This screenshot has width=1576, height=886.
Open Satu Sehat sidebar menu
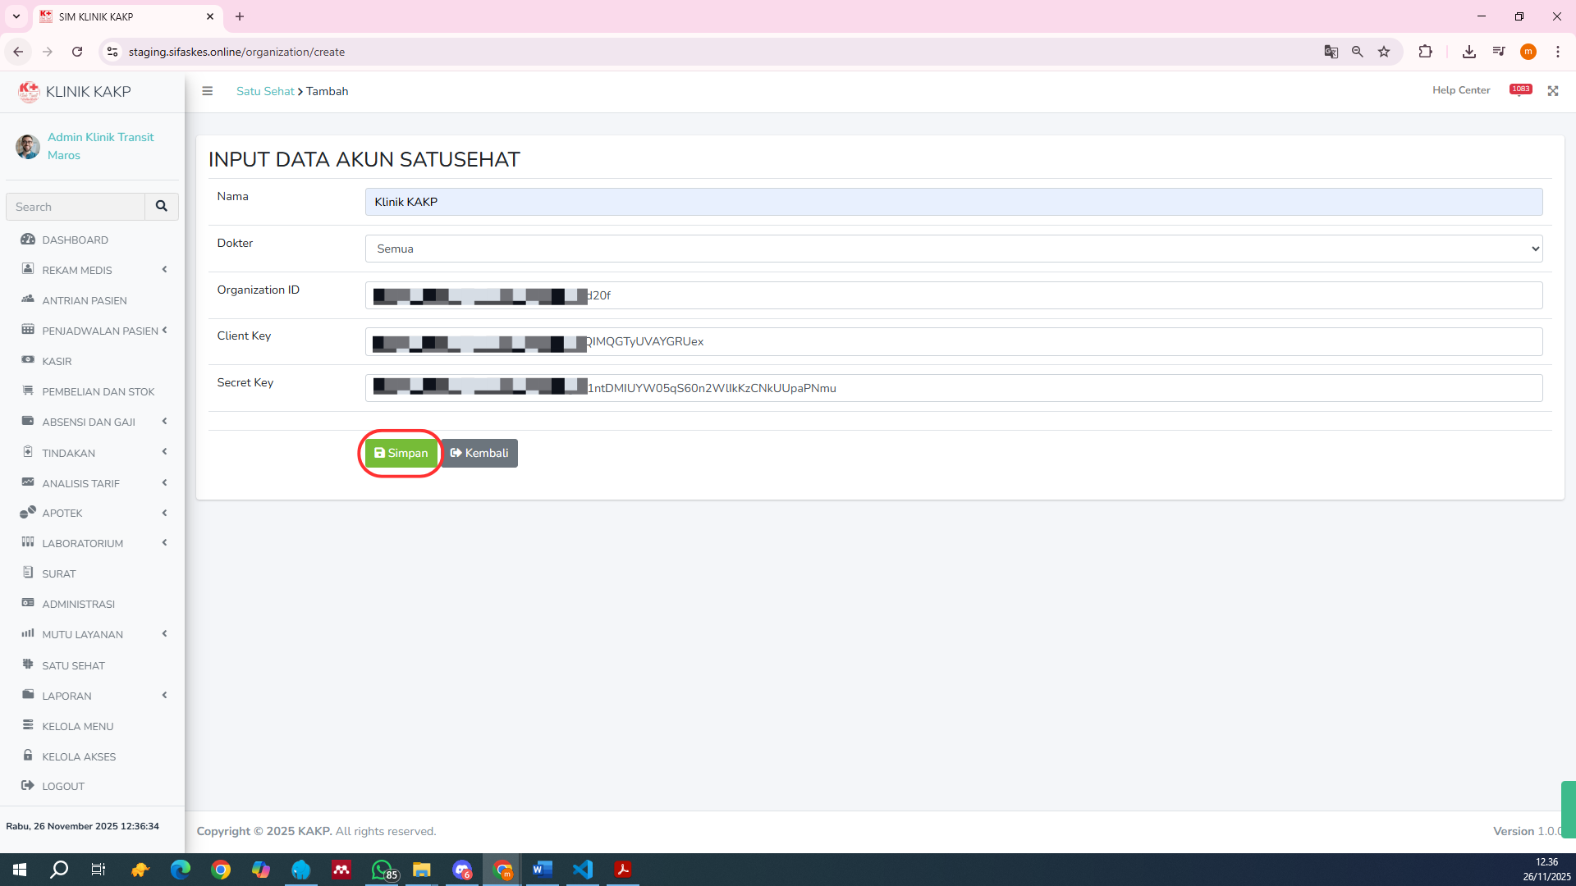click(x=73, y=665)
